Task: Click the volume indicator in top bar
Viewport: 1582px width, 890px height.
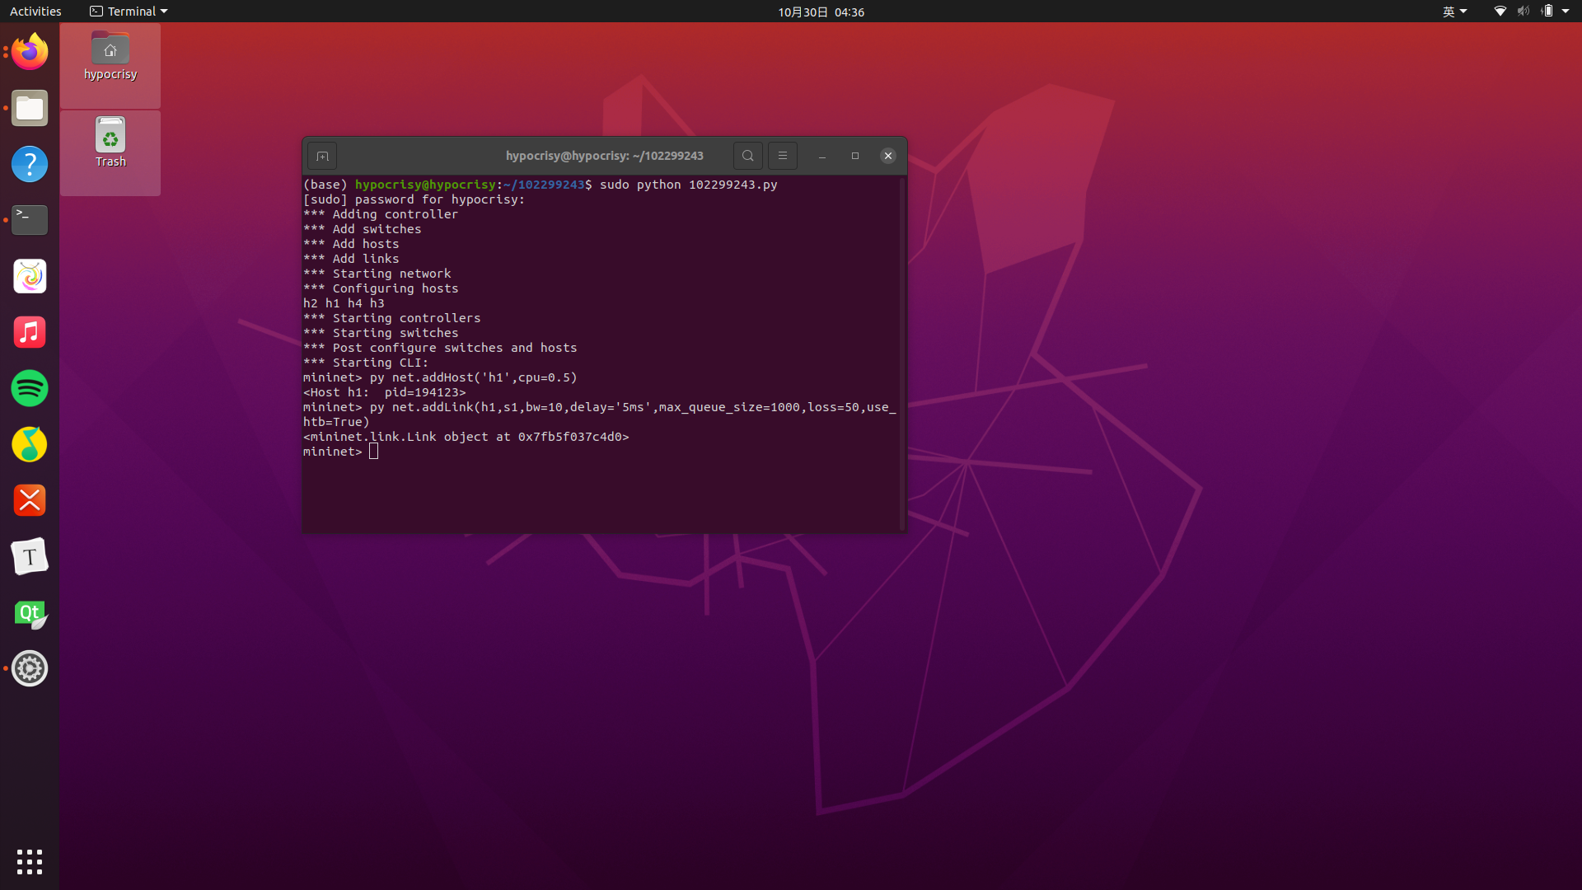Action: (1523, 12)
